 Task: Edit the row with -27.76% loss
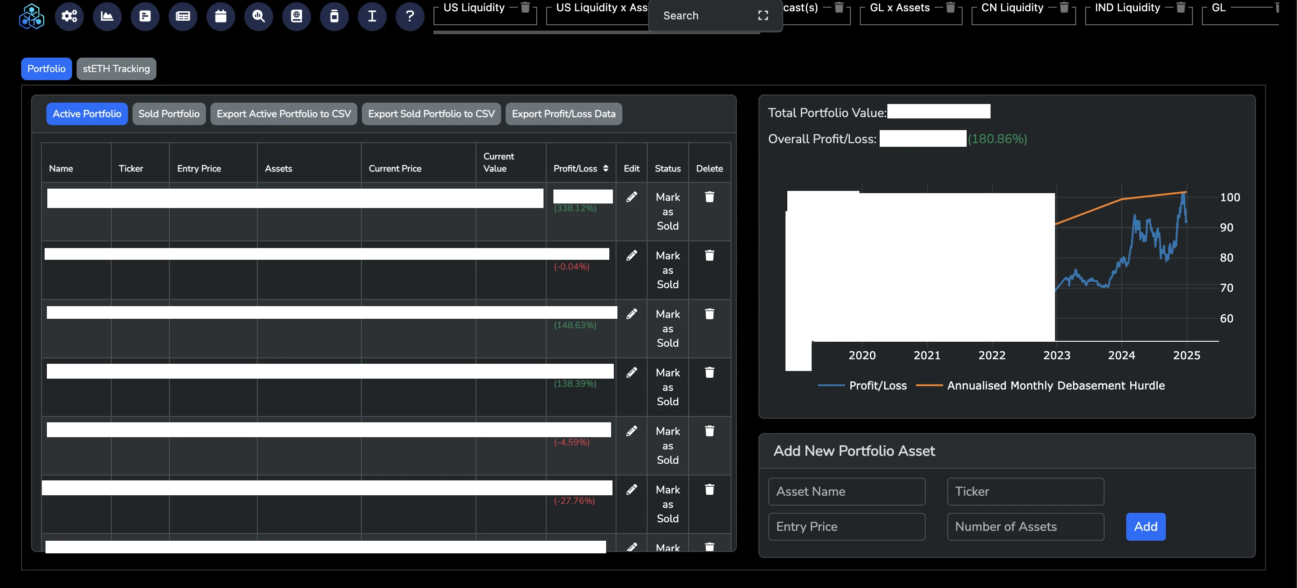tap(631, 489)
